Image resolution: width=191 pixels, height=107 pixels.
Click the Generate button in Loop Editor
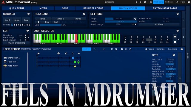click(161, 49)
